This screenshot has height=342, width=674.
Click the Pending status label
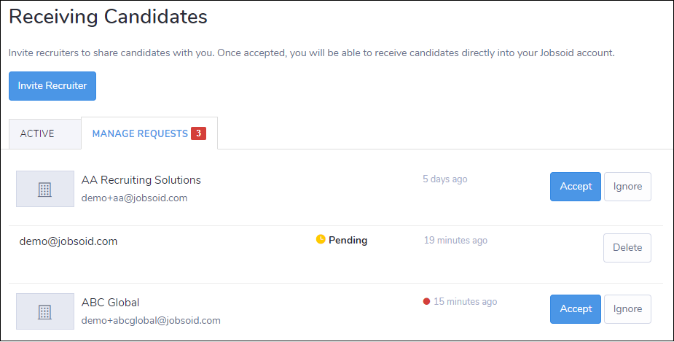point(348,240)
